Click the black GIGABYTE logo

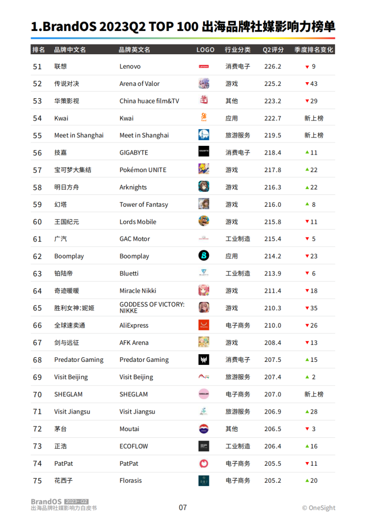204,151
